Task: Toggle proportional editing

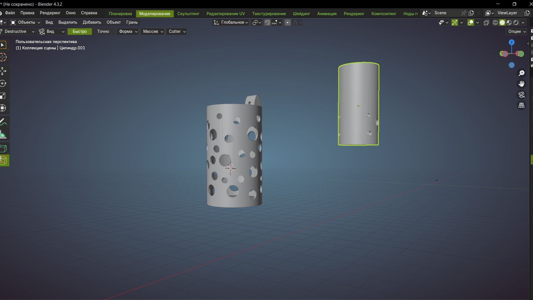Action: (x=288, y=23)
